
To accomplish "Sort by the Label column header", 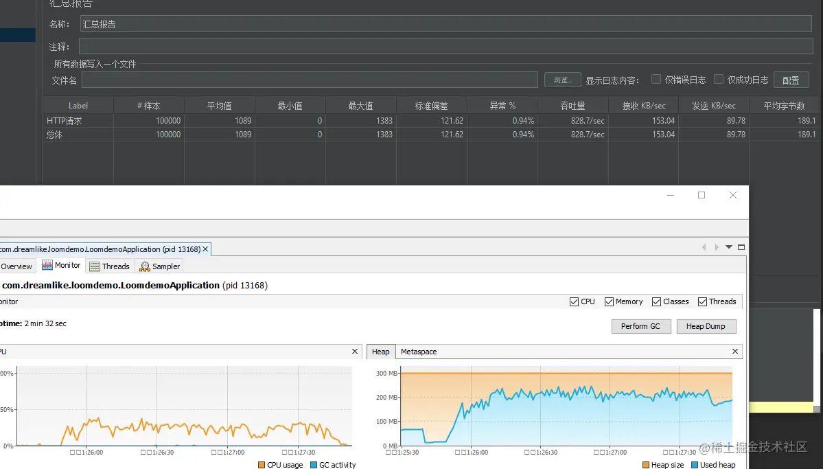I will click(x=78, y=106).
